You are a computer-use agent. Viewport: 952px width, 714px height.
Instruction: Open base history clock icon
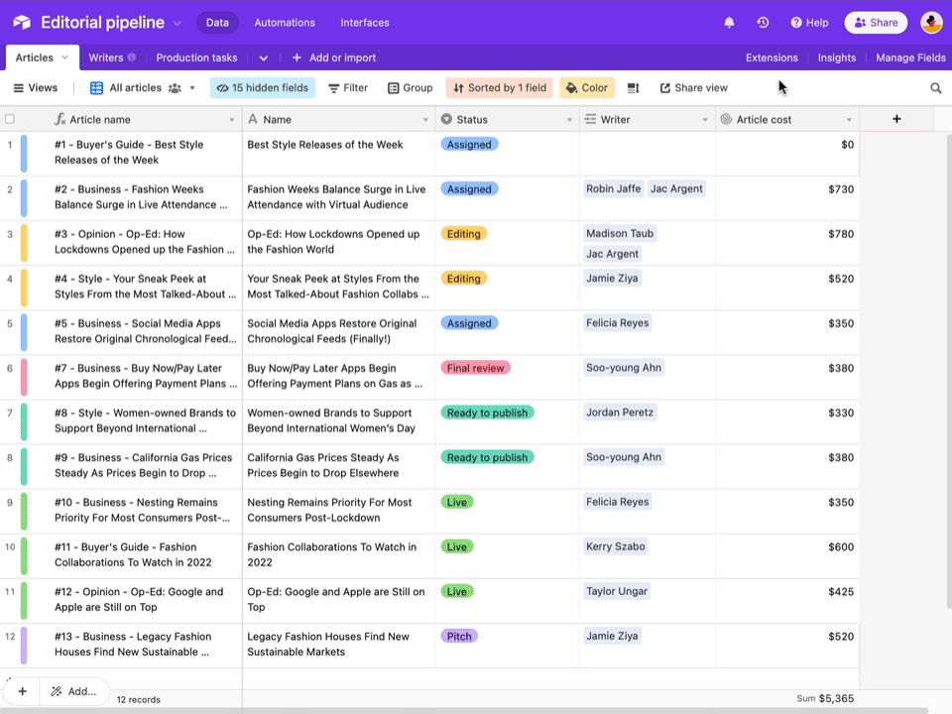764,23
